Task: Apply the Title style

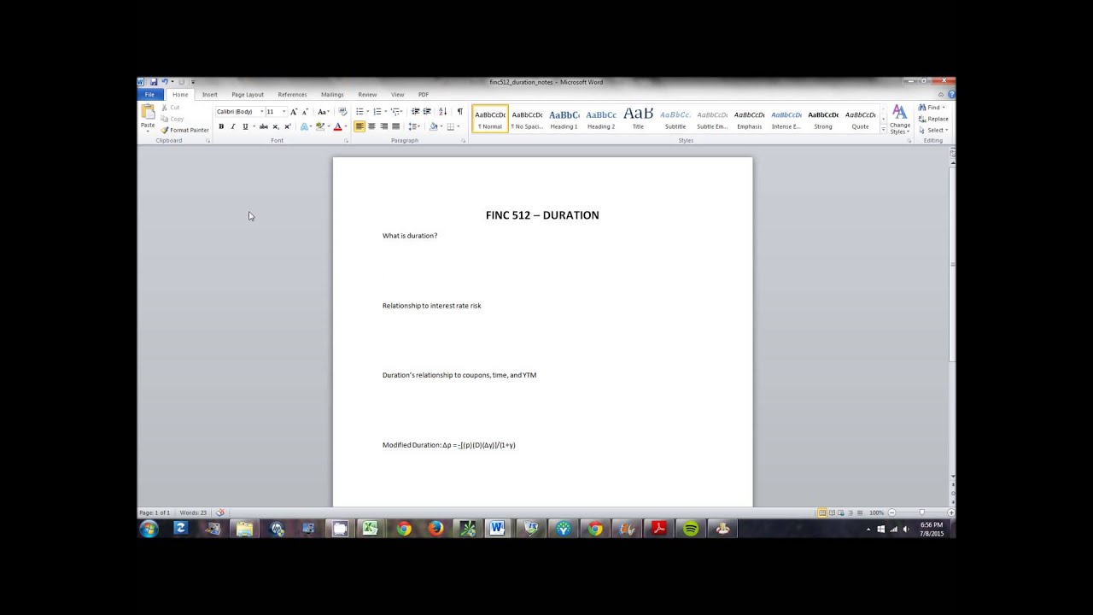Action: coord(638,119)
